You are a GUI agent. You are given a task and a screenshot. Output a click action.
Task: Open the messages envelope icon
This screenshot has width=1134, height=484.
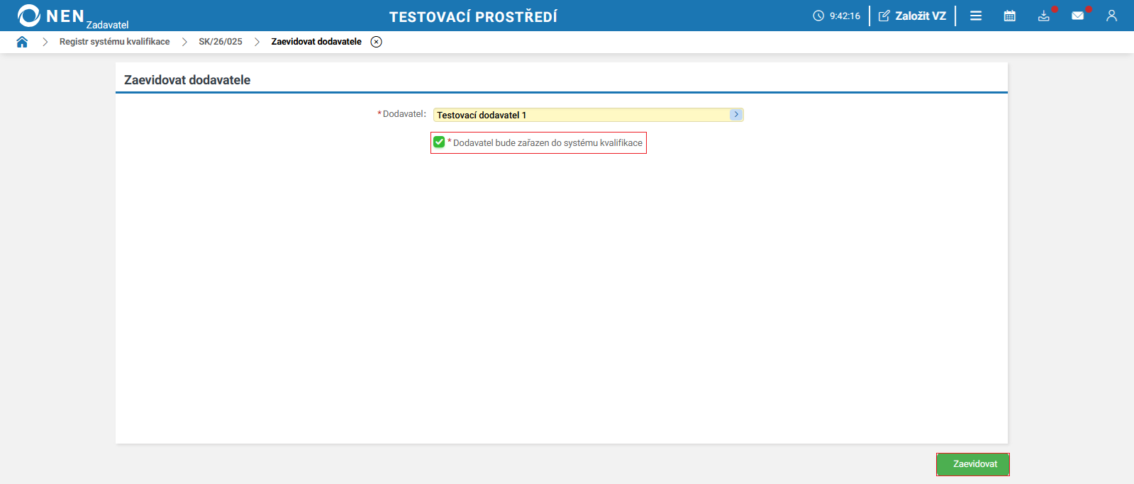coord(1078,16)
